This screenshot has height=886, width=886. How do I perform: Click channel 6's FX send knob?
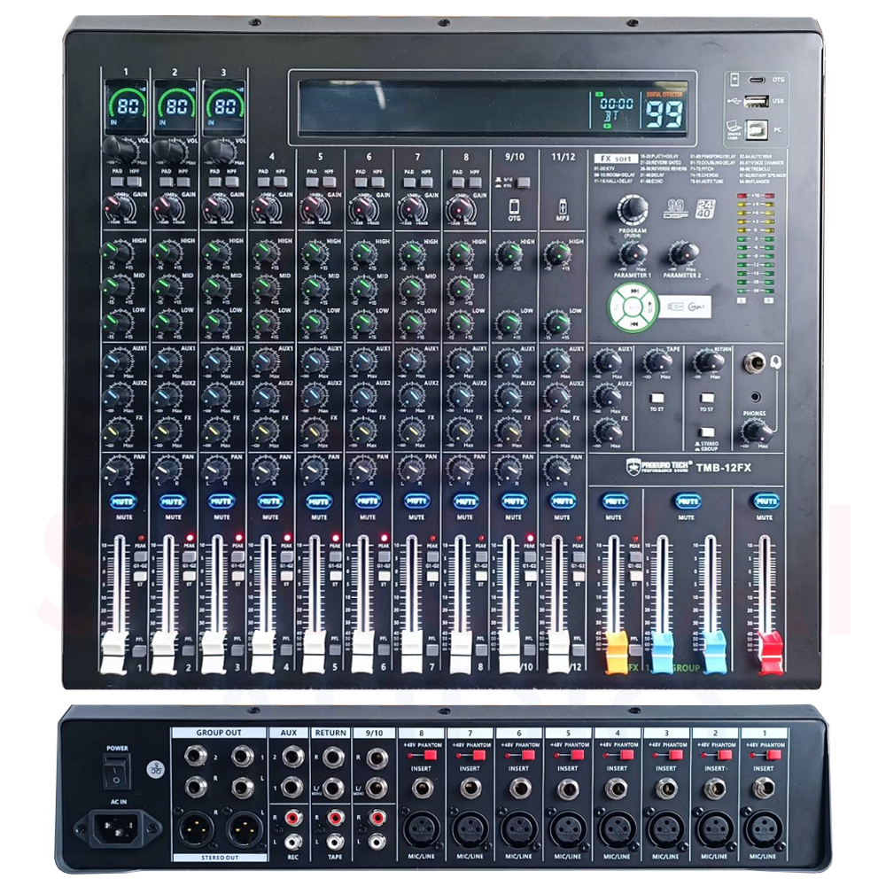362,431
